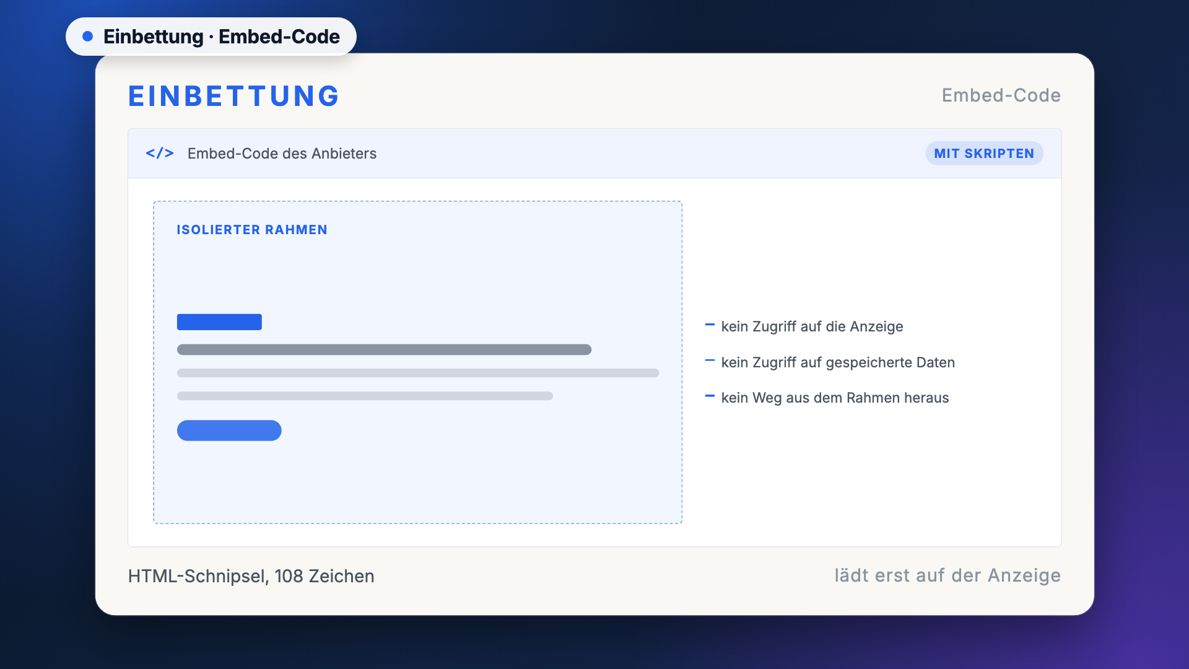Image resolution: width=1189 pixels, height=669 pixels.
Task: Click 'kein Zugriff auf gespeicherte Daten'
Action: tap(838, 362)
